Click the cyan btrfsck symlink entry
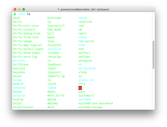 coord(19,60)
